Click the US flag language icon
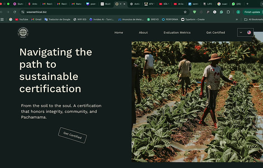Screen dimensions: 263x168 (249, 32)
